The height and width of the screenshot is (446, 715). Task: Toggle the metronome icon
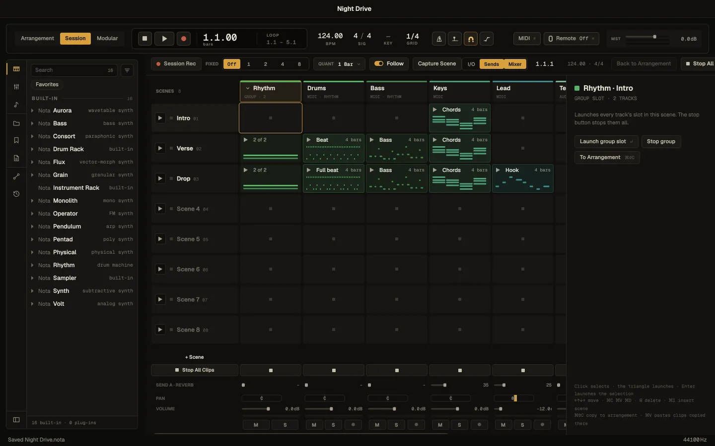click(439, 39)
